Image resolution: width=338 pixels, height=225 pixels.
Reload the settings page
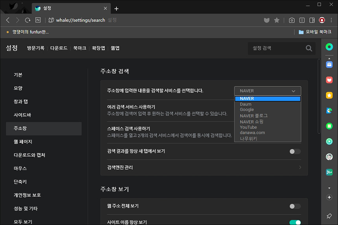(28, 20)
